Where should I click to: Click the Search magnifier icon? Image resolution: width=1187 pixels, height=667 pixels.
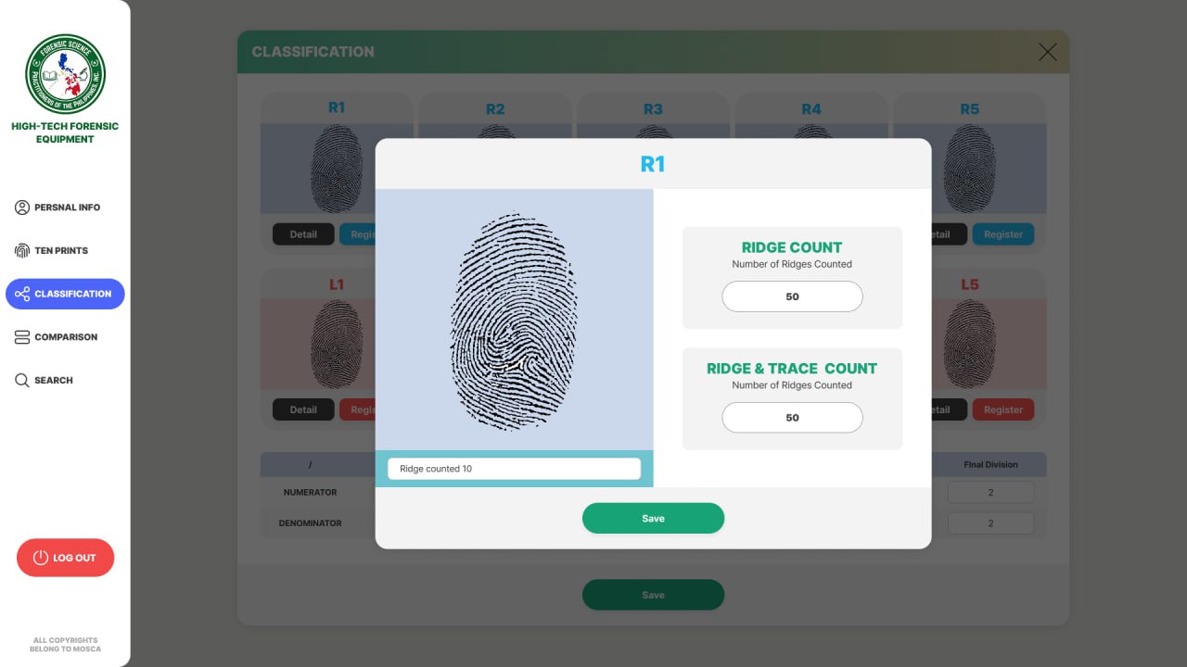point(22,380)
